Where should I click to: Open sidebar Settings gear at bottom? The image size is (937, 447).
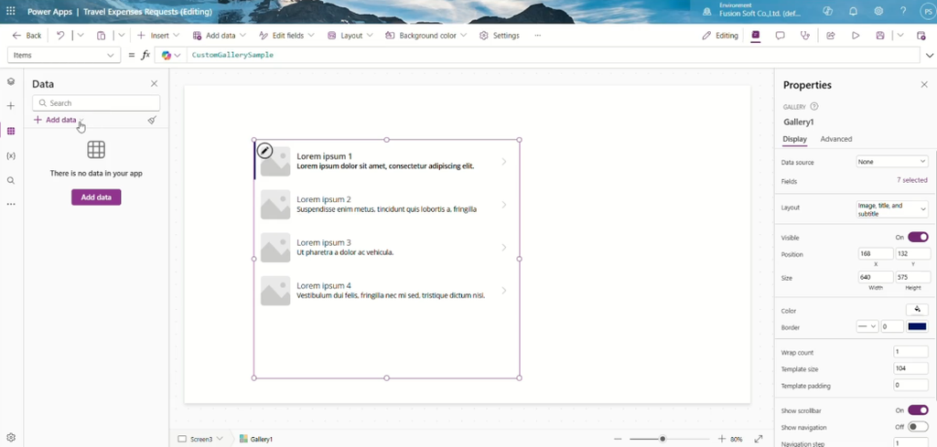tap(11, 438)
